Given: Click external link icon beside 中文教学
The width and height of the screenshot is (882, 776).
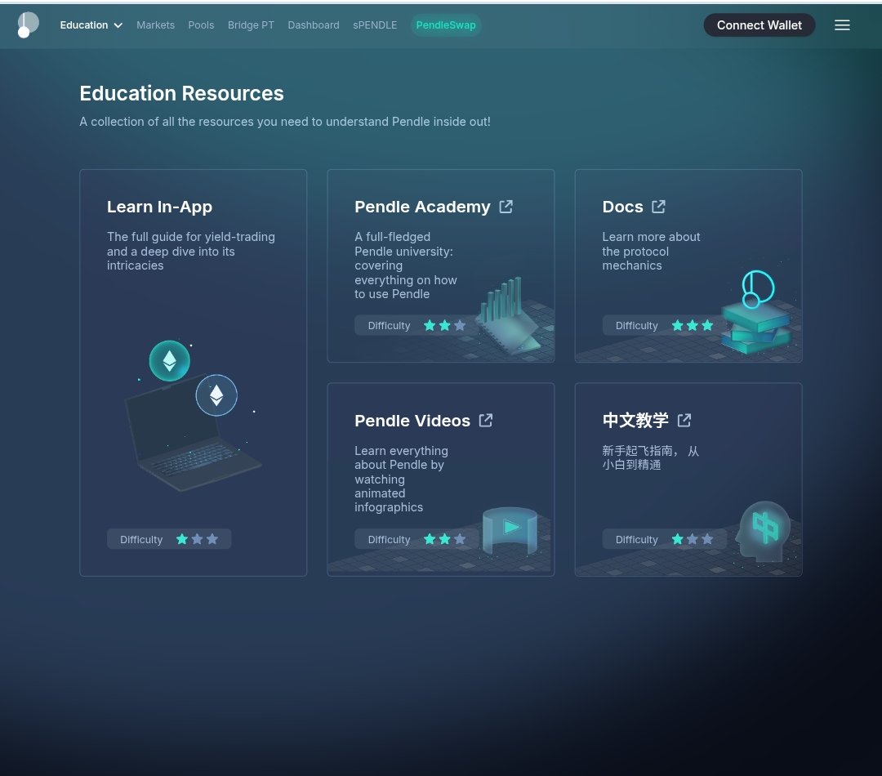Looking at the screenshot, I should click(684, 421).
